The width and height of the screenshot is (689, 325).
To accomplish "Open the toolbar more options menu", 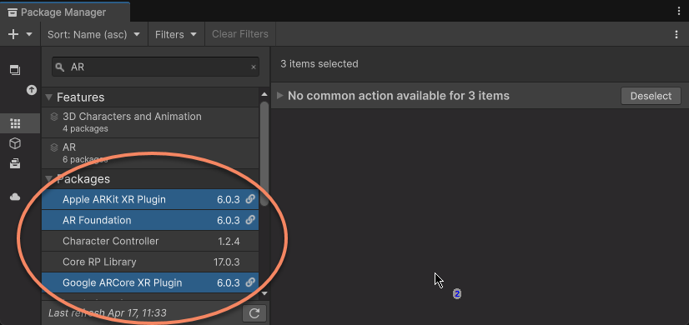I will (676, 34).
